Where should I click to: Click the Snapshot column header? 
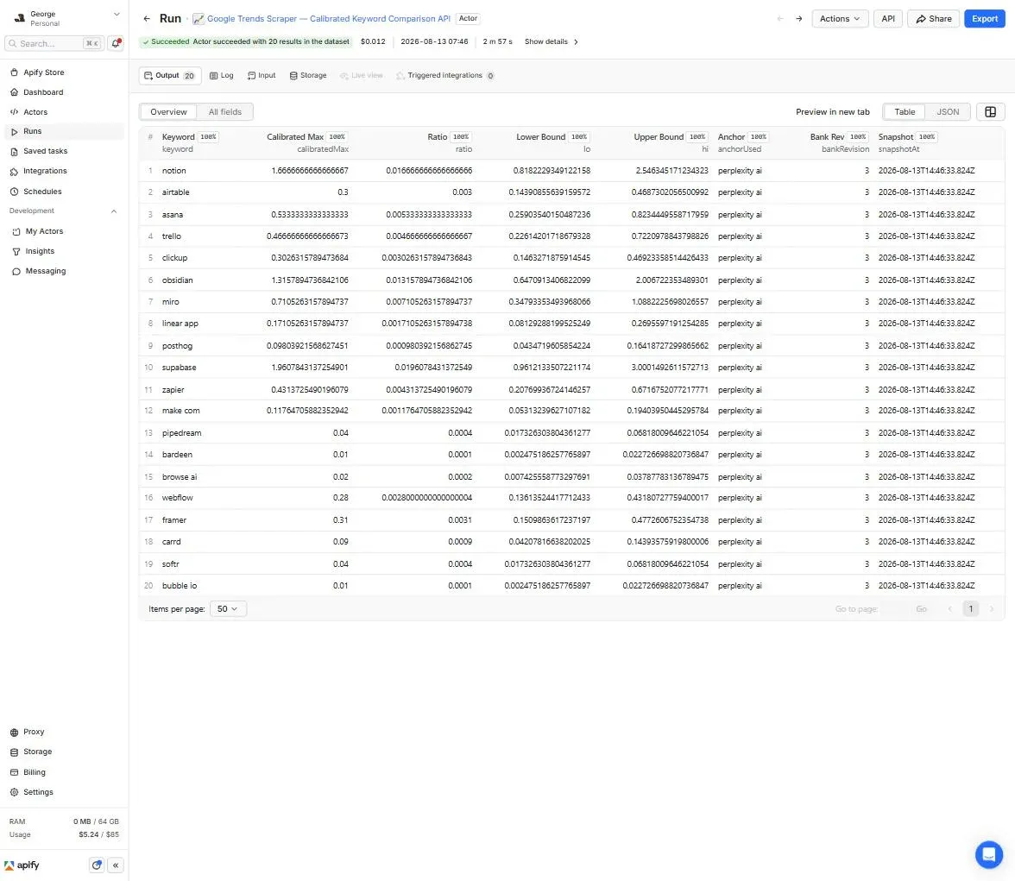(895, 137)
